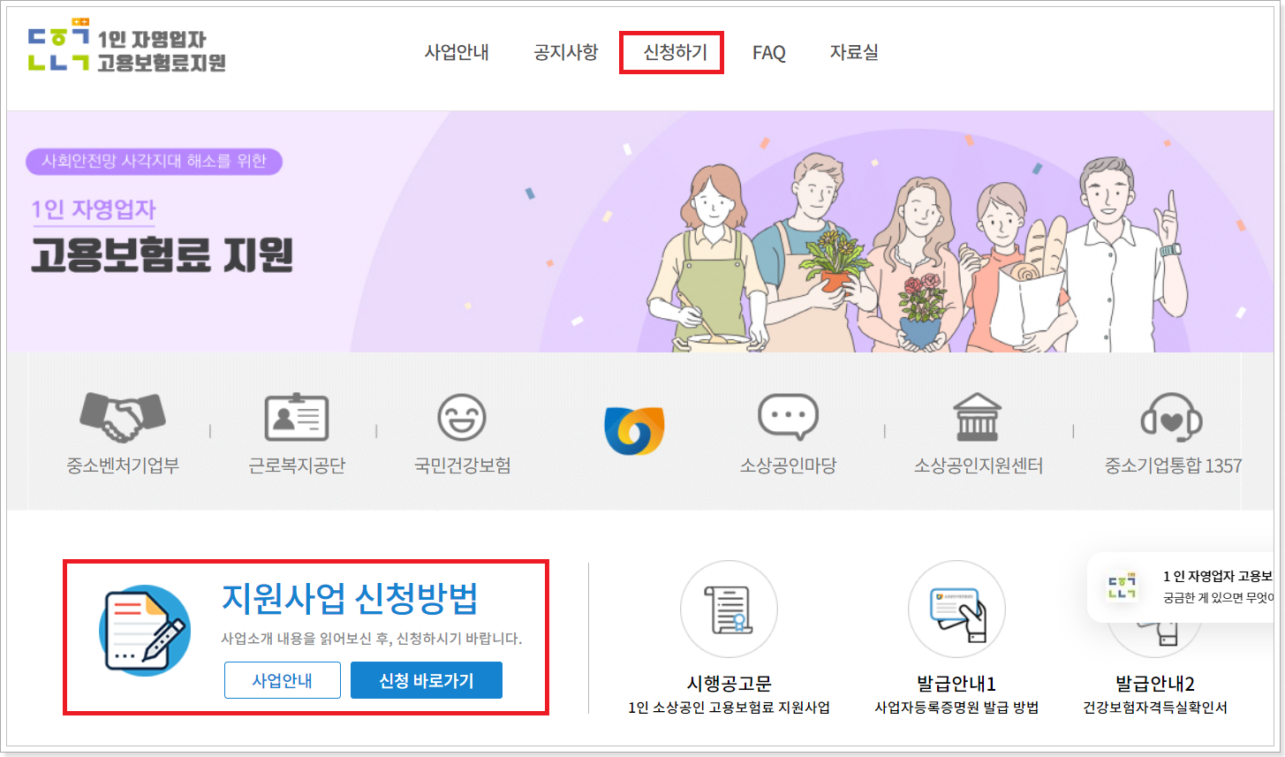Open 소상공인마당 speech bubble icon

click(786, 413)
